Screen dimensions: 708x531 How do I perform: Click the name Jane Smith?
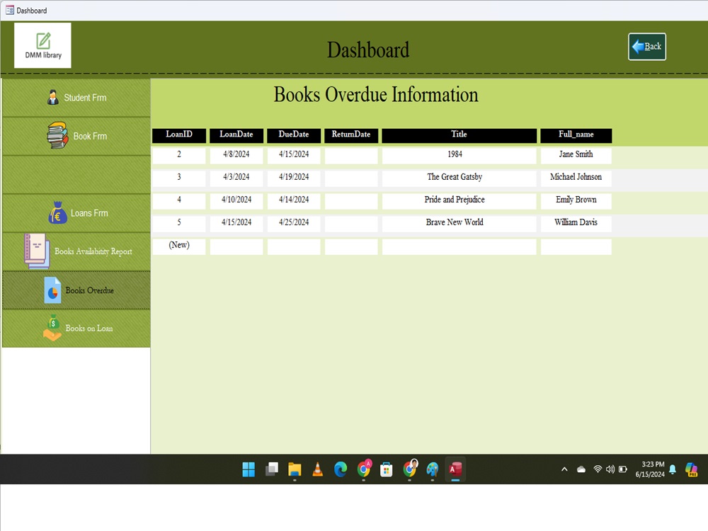576,155
